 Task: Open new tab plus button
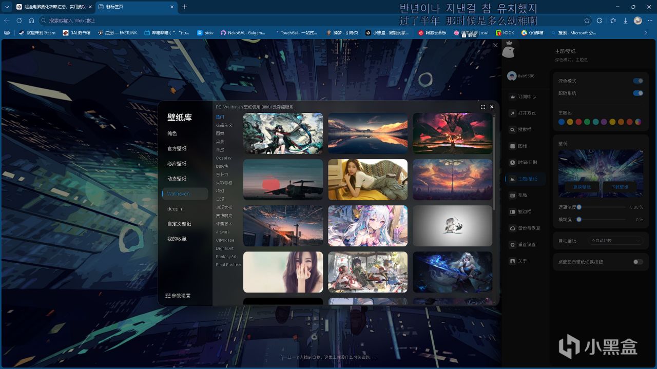[184, 7]
